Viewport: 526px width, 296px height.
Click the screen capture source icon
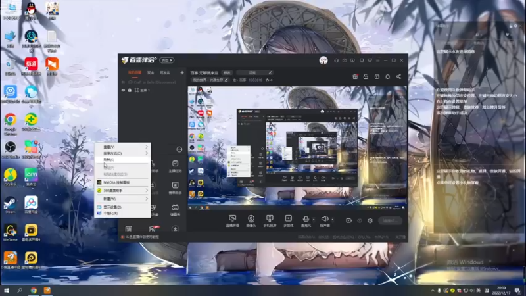point(233,218)
